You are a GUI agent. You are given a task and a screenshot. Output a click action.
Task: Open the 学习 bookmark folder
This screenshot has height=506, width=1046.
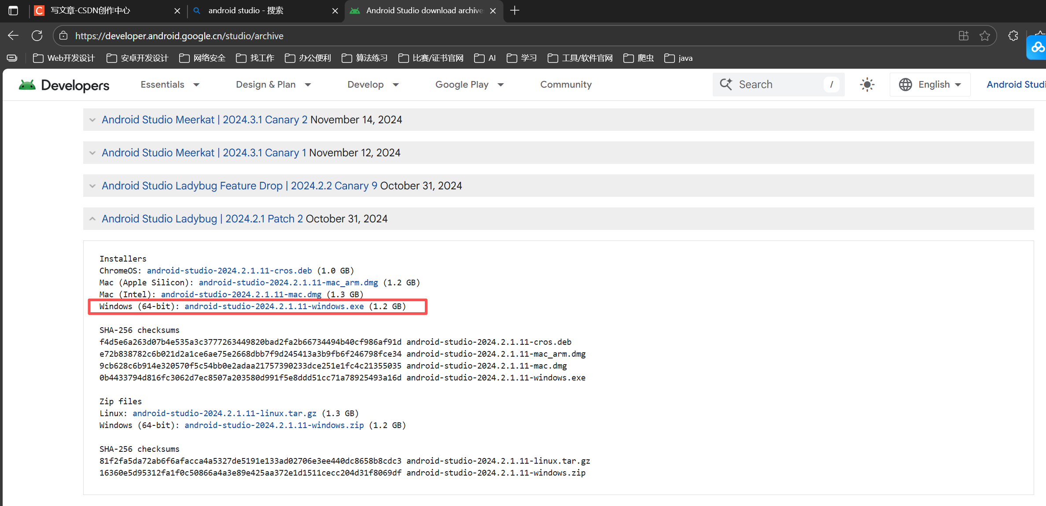pos(522,58)
